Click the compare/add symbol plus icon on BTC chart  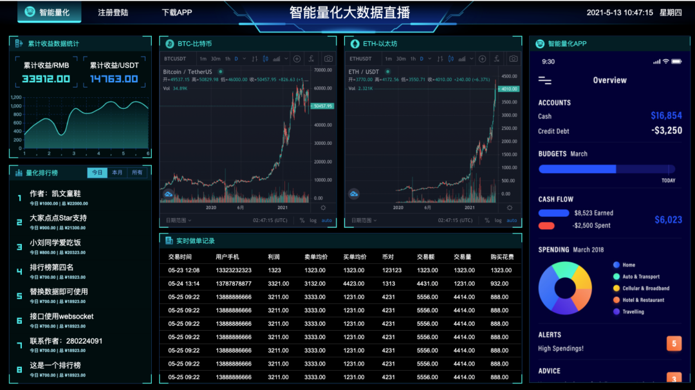coord(297,59)
